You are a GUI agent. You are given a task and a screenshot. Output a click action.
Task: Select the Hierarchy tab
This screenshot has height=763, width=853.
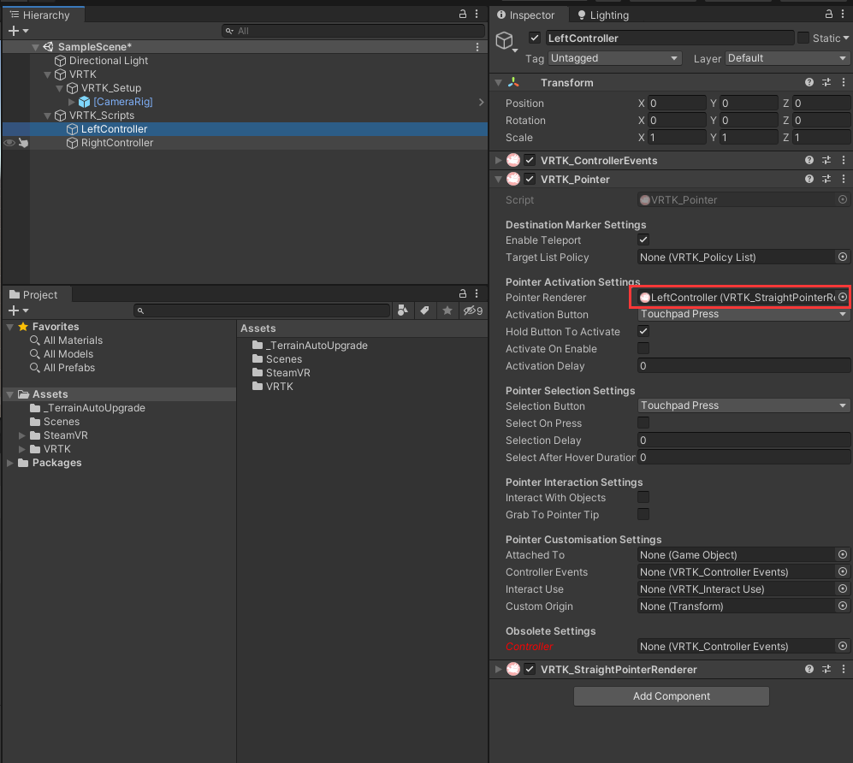tap(43, 15)
